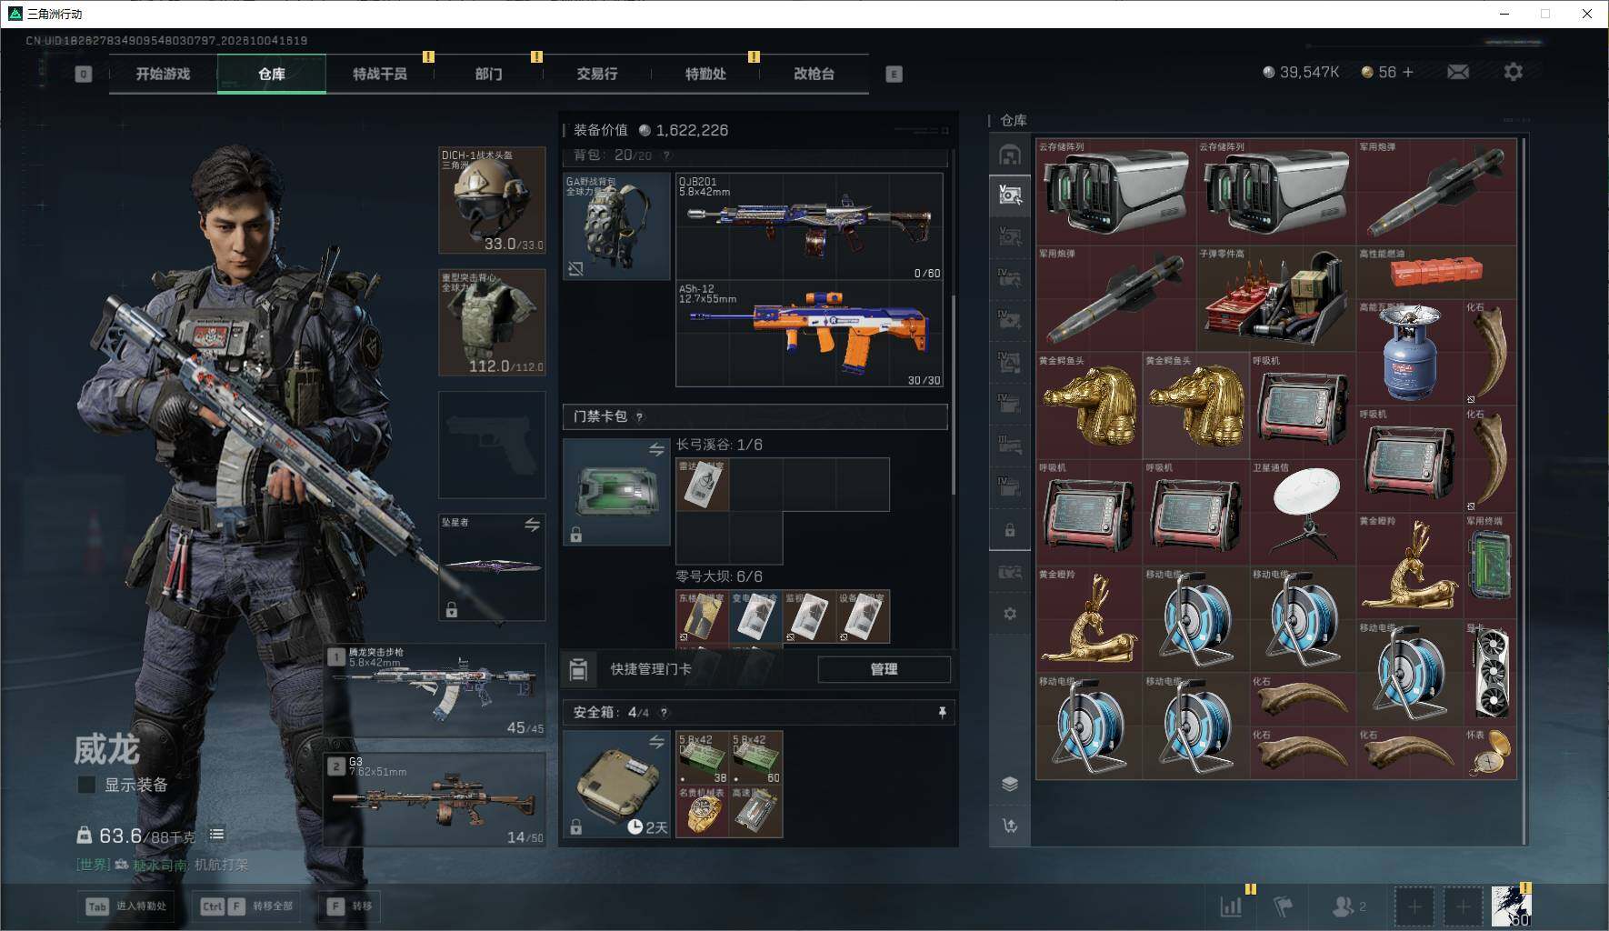The width and height of the screenshot is (1609, 931).
Task: Click the 高性能燃油 red fuel item
Action: (x=1436, y=272)
